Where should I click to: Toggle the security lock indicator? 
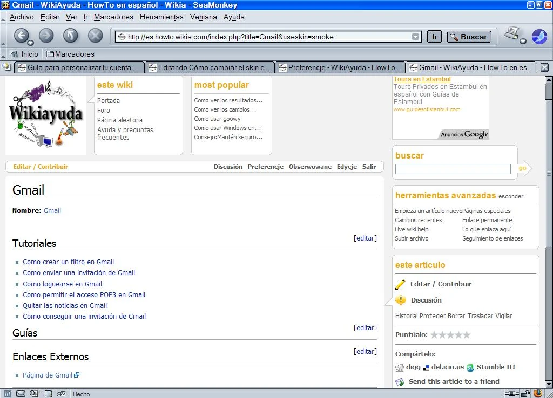click(x=524, y=394)
